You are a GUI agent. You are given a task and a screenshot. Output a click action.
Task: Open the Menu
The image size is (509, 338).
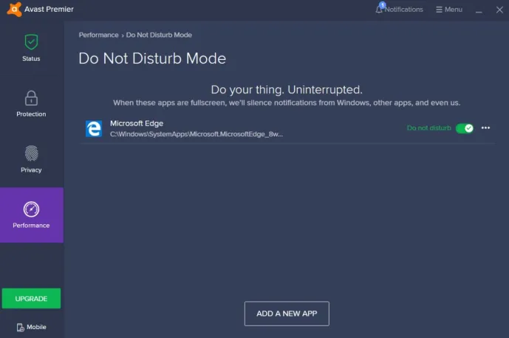coord(449,10)
